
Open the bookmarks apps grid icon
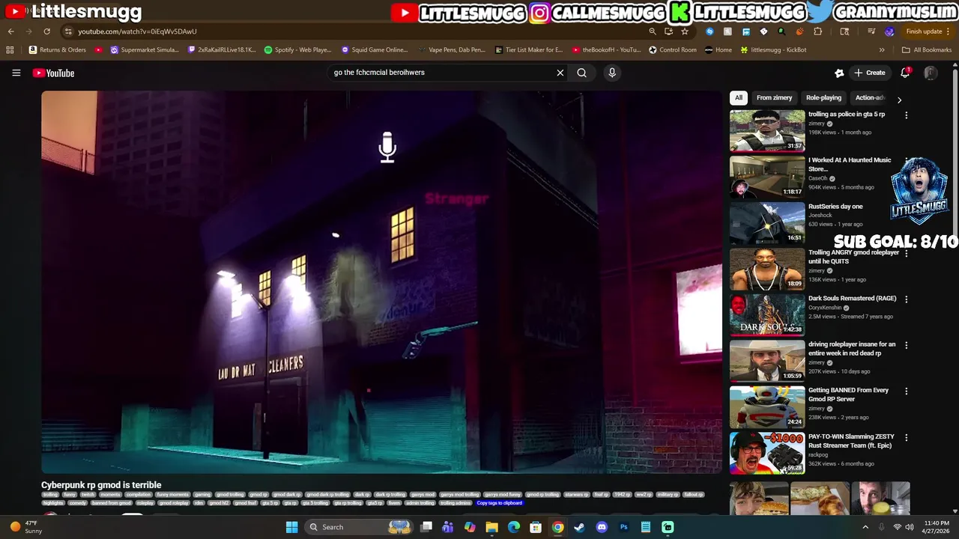click(10, 50)
